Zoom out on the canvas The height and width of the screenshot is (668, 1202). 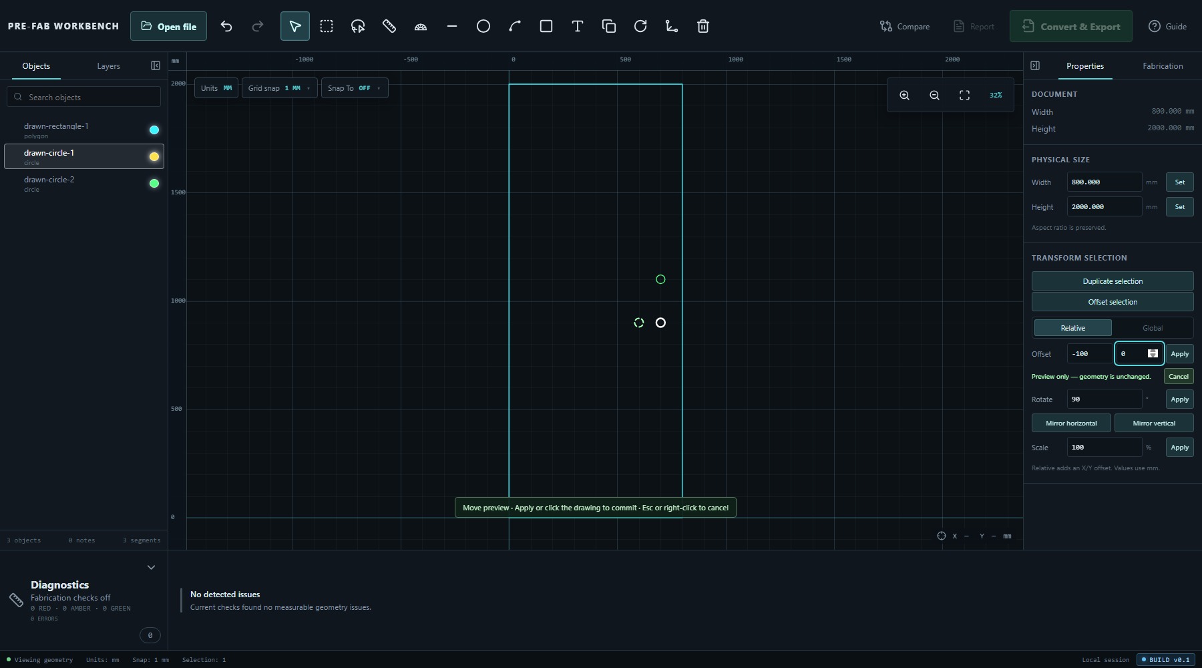click(934, 96)
